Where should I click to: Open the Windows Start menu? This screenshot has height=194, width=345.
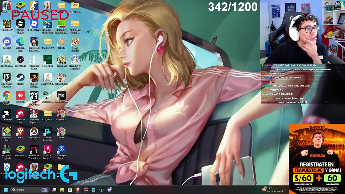tap(6, 190)
